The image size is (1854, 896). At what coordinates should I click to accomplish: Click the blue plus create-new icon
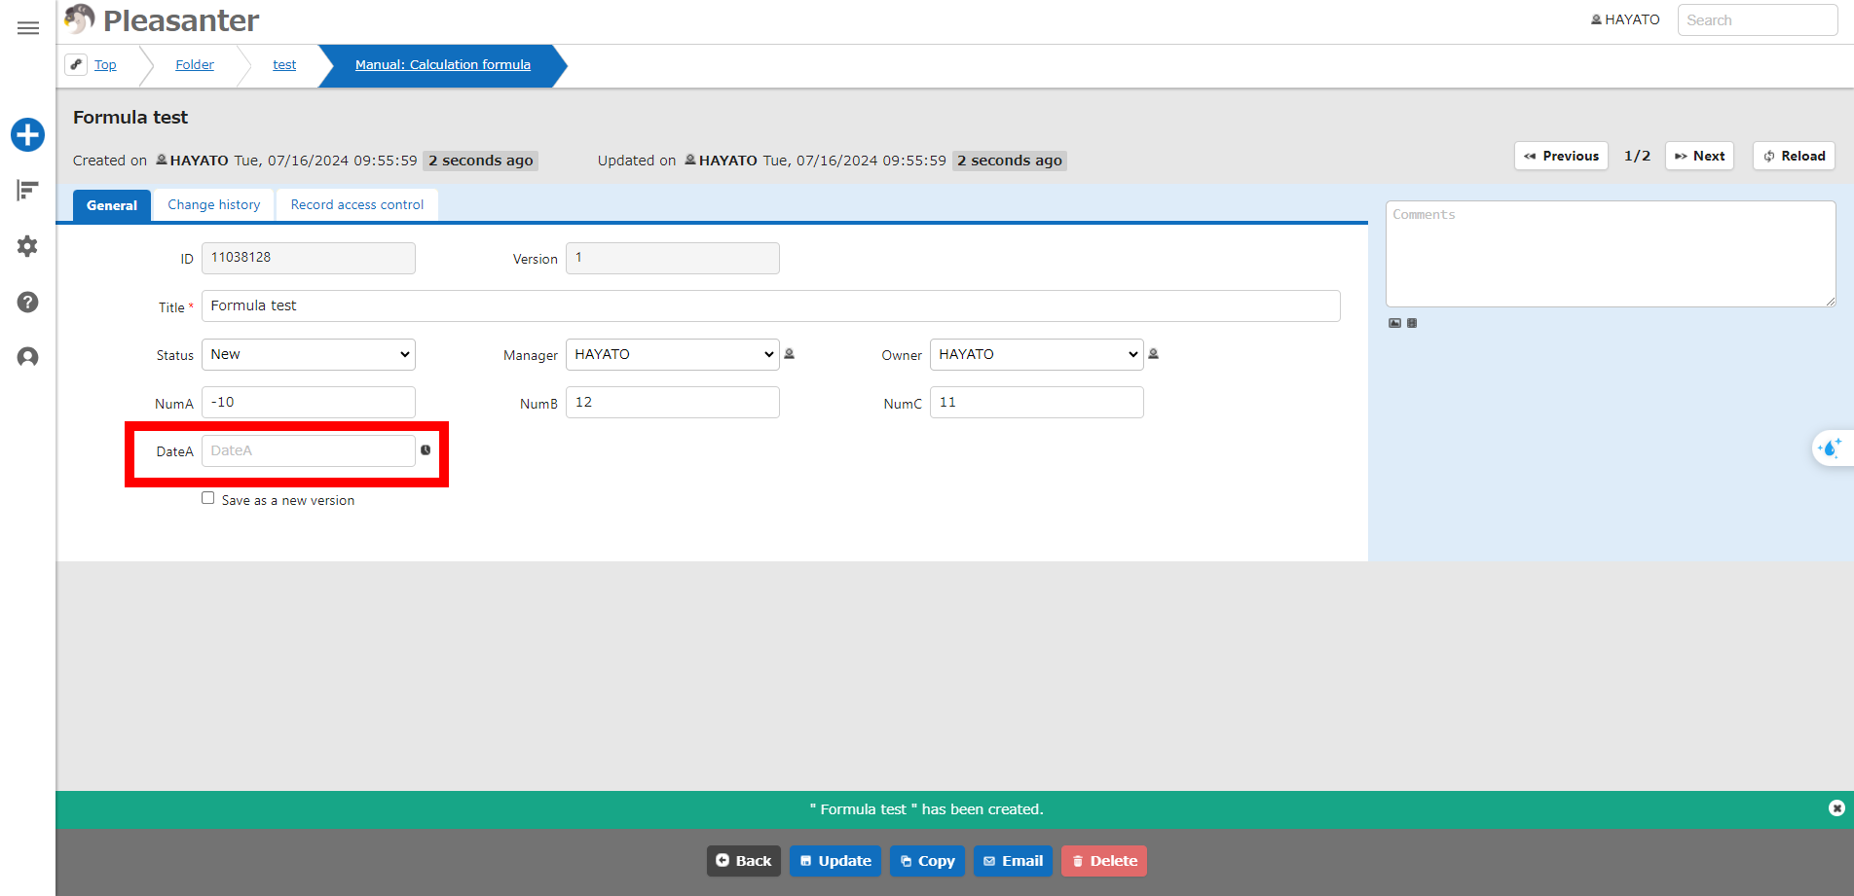click(27, 134)
